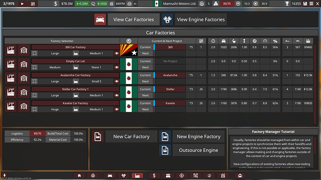Click the Efficiency 92.2% value
This screenshot has width=321, height=180.
click(38, 140)
